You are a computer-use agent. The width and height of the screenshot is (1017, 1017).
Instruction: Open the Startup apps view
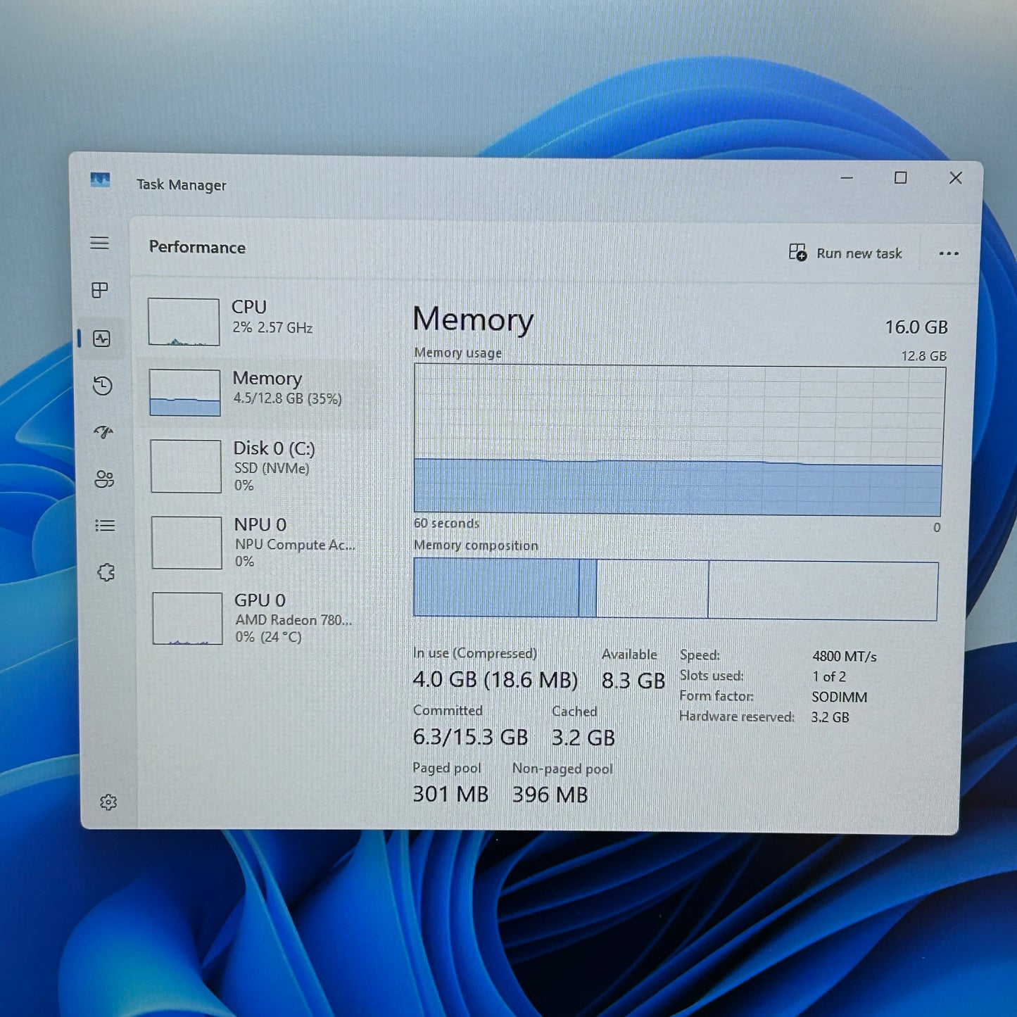103,433
